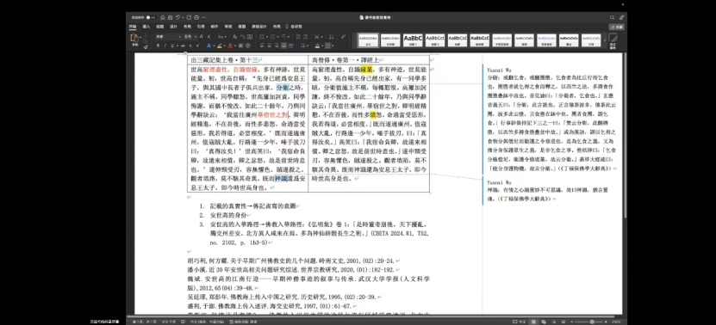Redo the last undone action
The height and width of the screenshot is (325, 716).
point(189,17)
